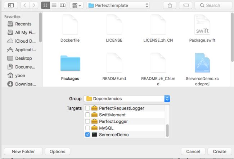Select the ServerceDemo.xcodeproj file icon

point(202,63)
